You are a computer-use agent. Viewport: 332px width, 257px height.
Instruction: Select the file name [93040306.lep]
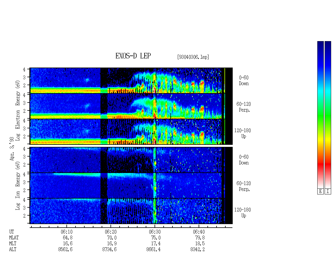(193, 57)
